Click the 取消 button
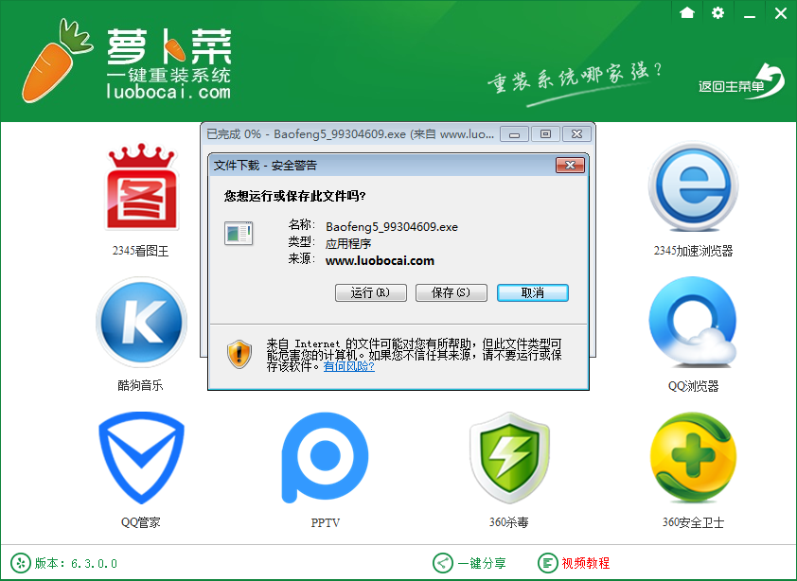The image size is (797, 581). 533,292
